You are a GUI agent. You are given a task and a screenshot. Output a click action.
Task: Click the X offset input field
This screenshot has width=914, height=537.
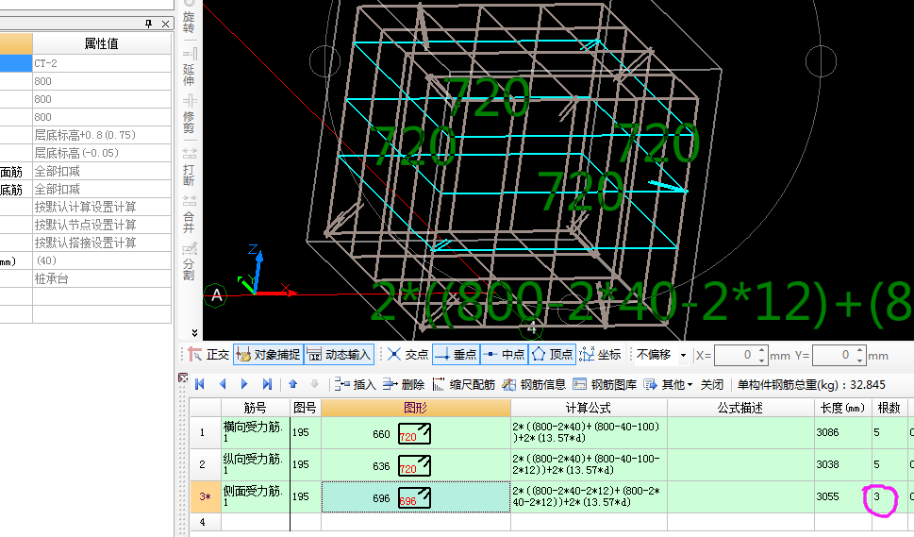click(x=735, y=355)
